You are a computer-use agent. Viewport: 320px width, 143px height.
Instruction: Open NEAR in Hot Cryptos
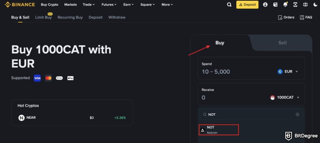click(72, 118)
